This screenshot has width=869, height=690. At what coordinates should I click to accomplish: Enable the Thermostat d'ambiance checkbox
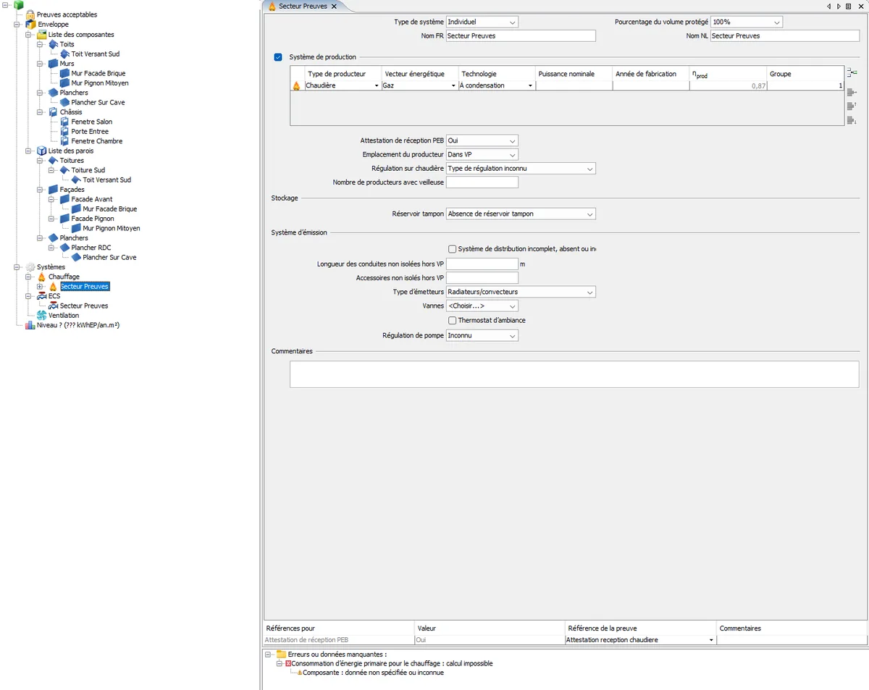[x=453, y=320]
